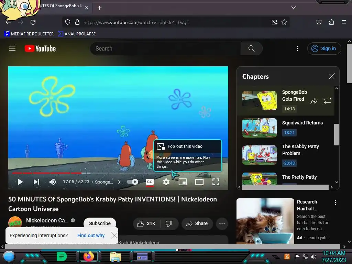
Task: Share the SpongeBob Gets Fired chapter
Action: click(x=313, y=101)
